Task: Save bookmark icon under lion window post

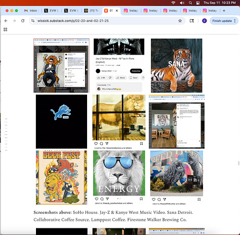Action: click(141, 143)
